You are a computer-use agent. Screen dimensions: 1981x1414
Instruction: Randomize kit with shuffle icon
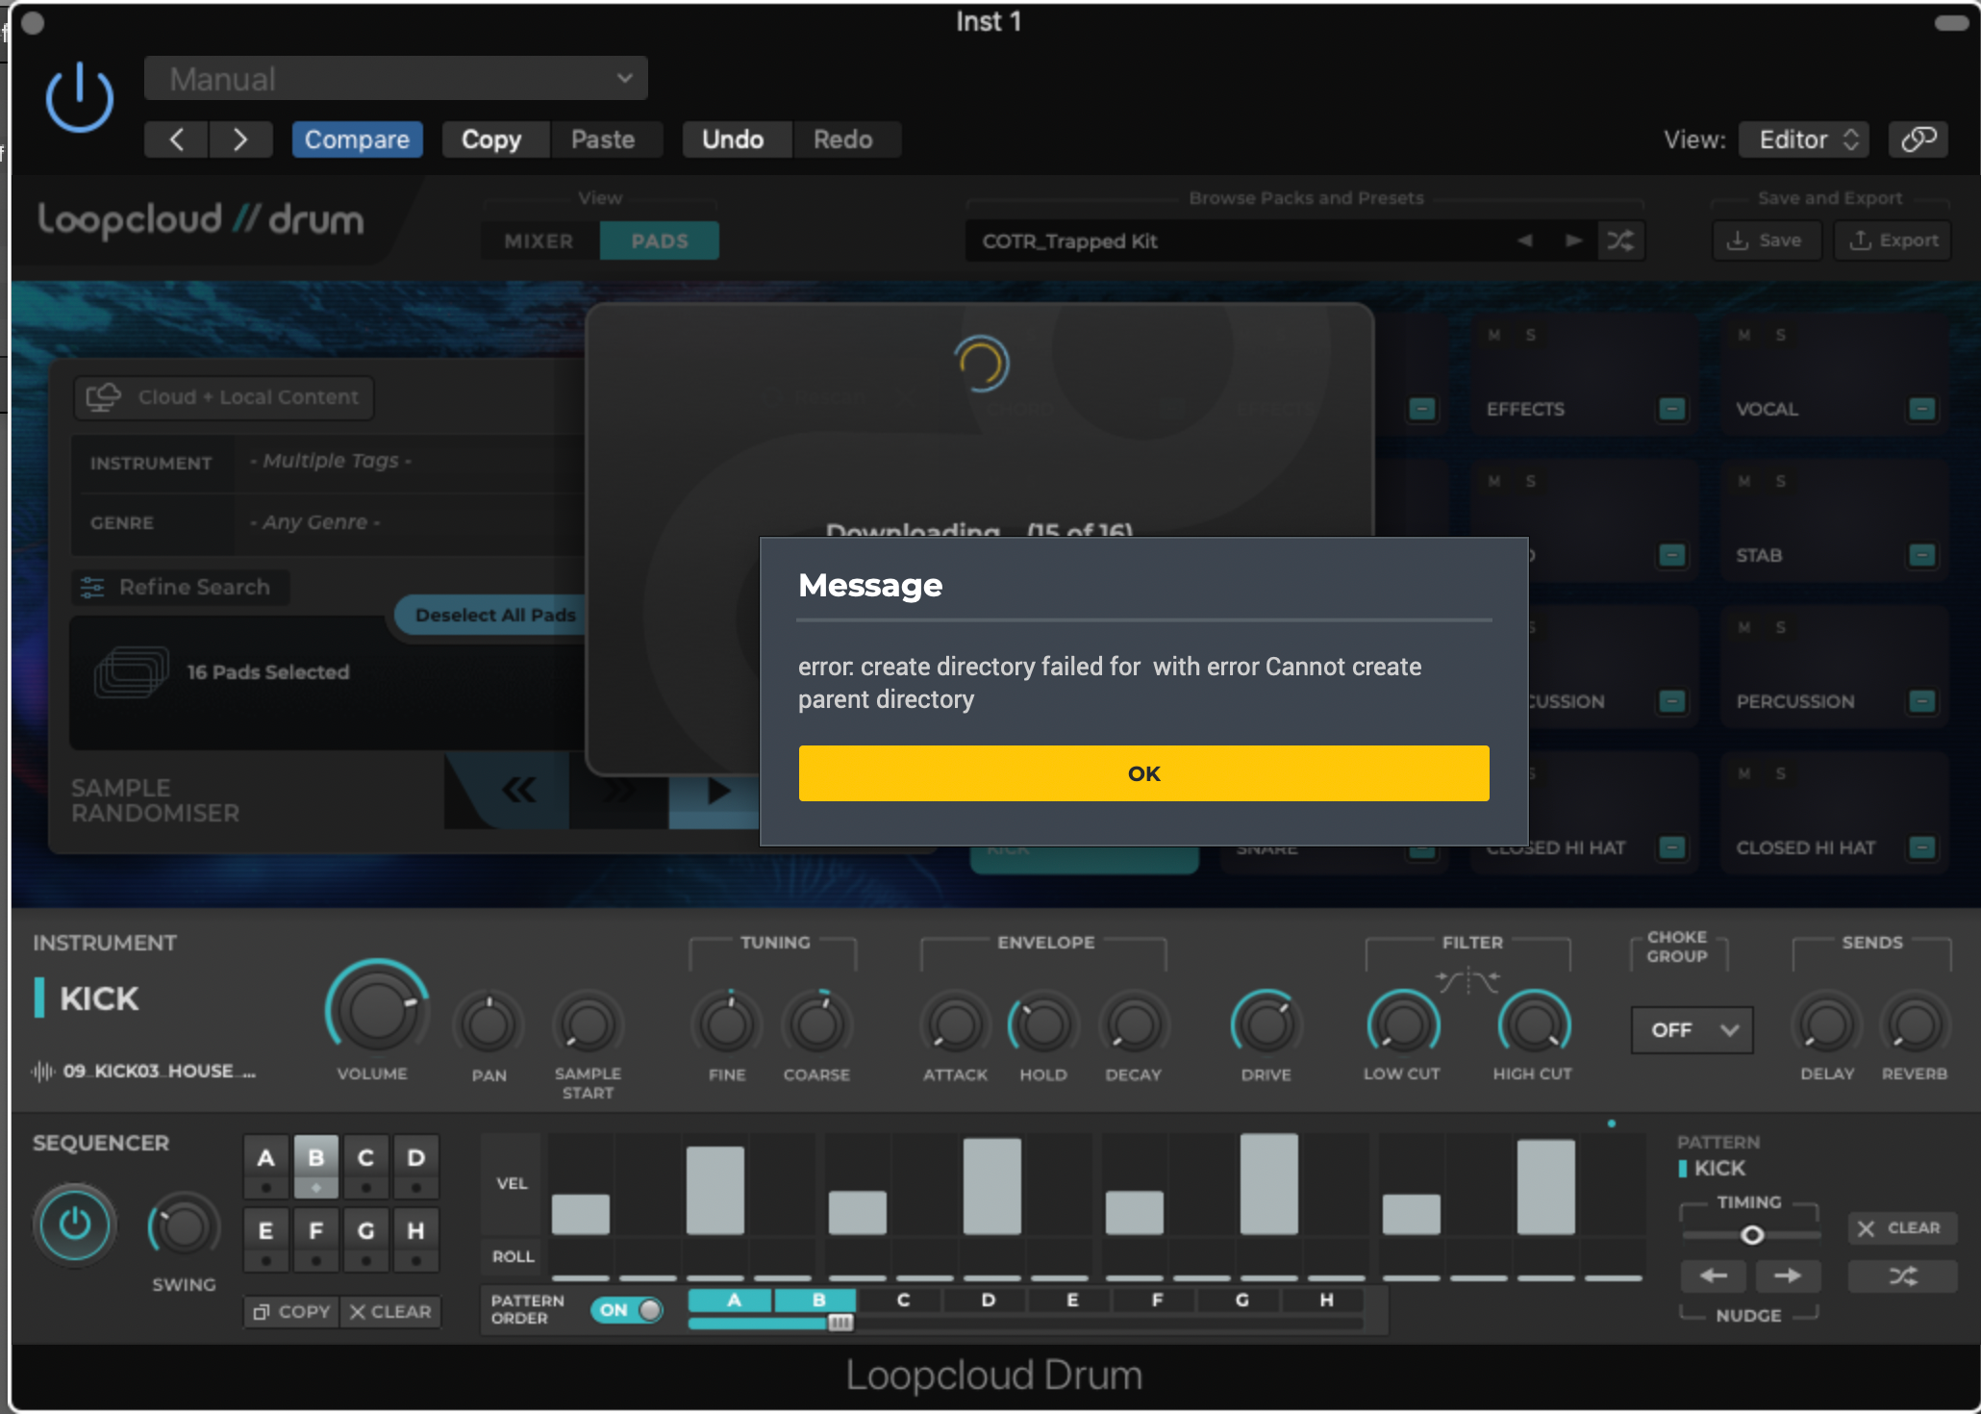pyautogui.click(x=1620, y=240)
